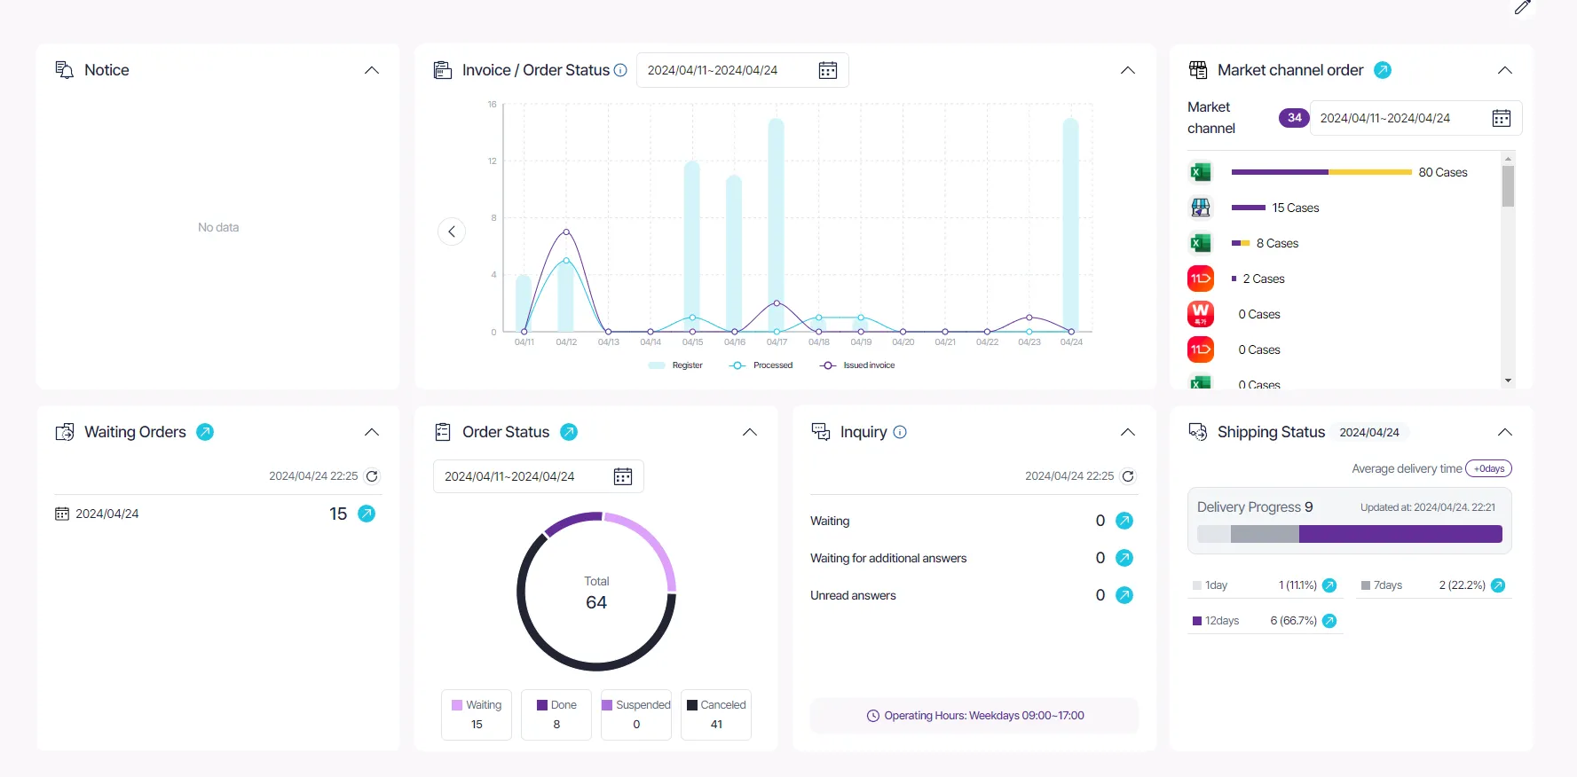Toggle the Processed legend series

click(761, 365)
